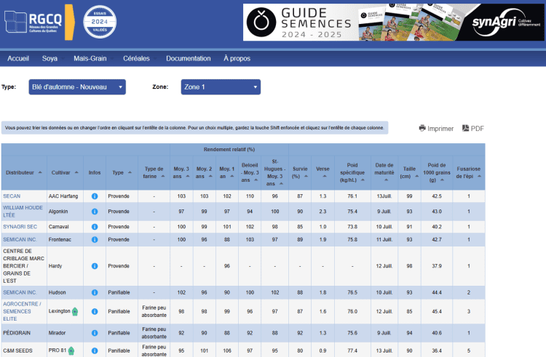This screenshot has width=546, height=357.
Task: Select the Mirador cultivar cell
Action: [x=65, y=333]
